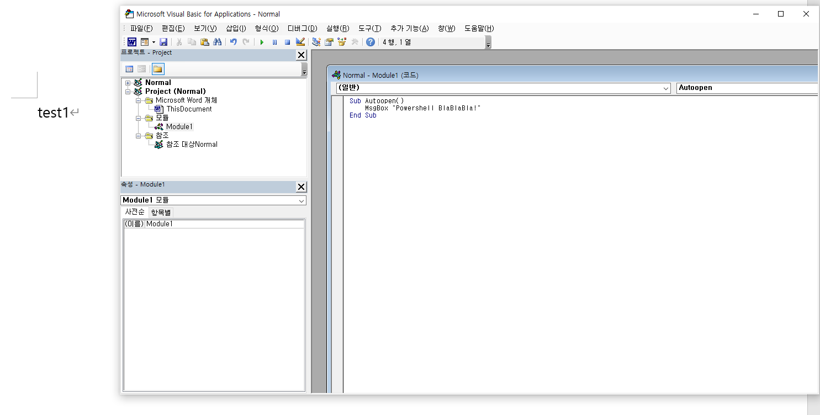Maximize the Visual Basic for Applications window

(x=781, y=14)
